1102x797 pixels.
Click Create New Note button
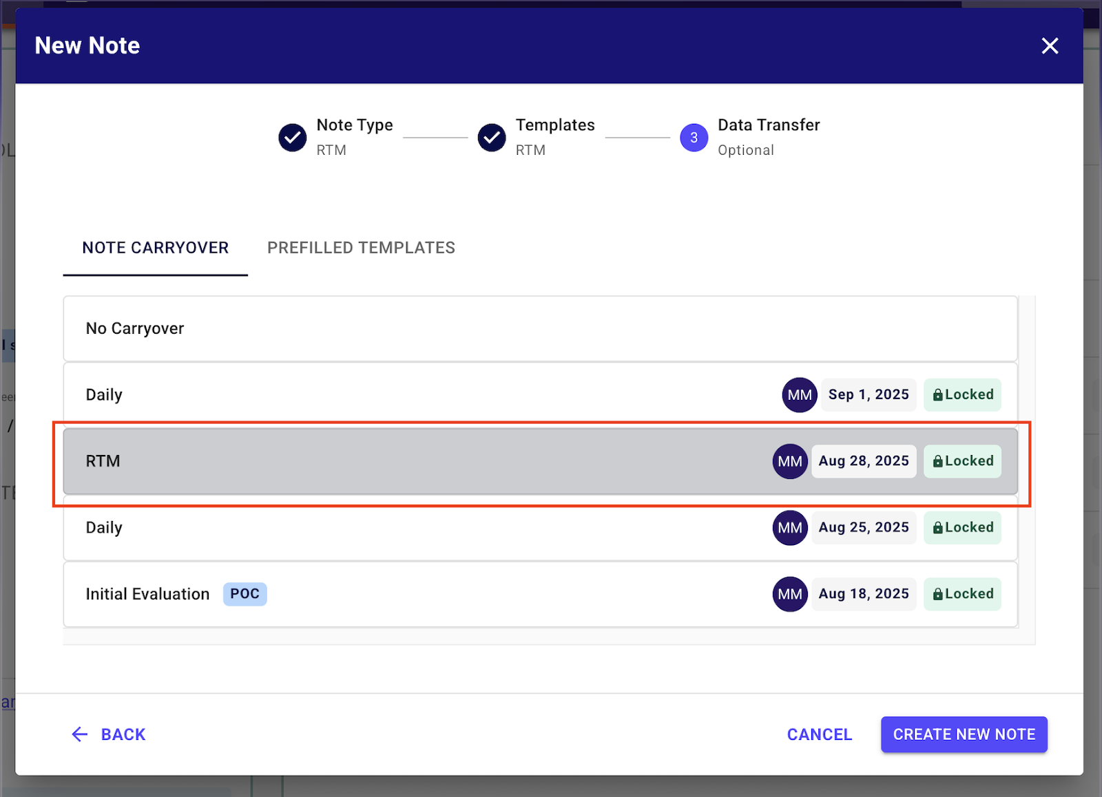964,734
